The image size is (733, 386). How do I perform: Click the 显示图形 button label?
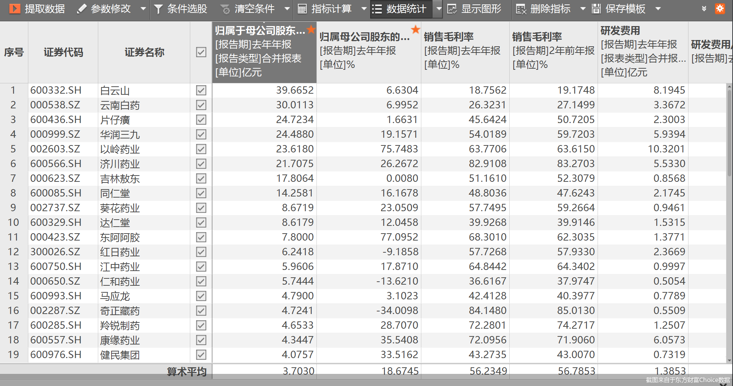point(481,9)
